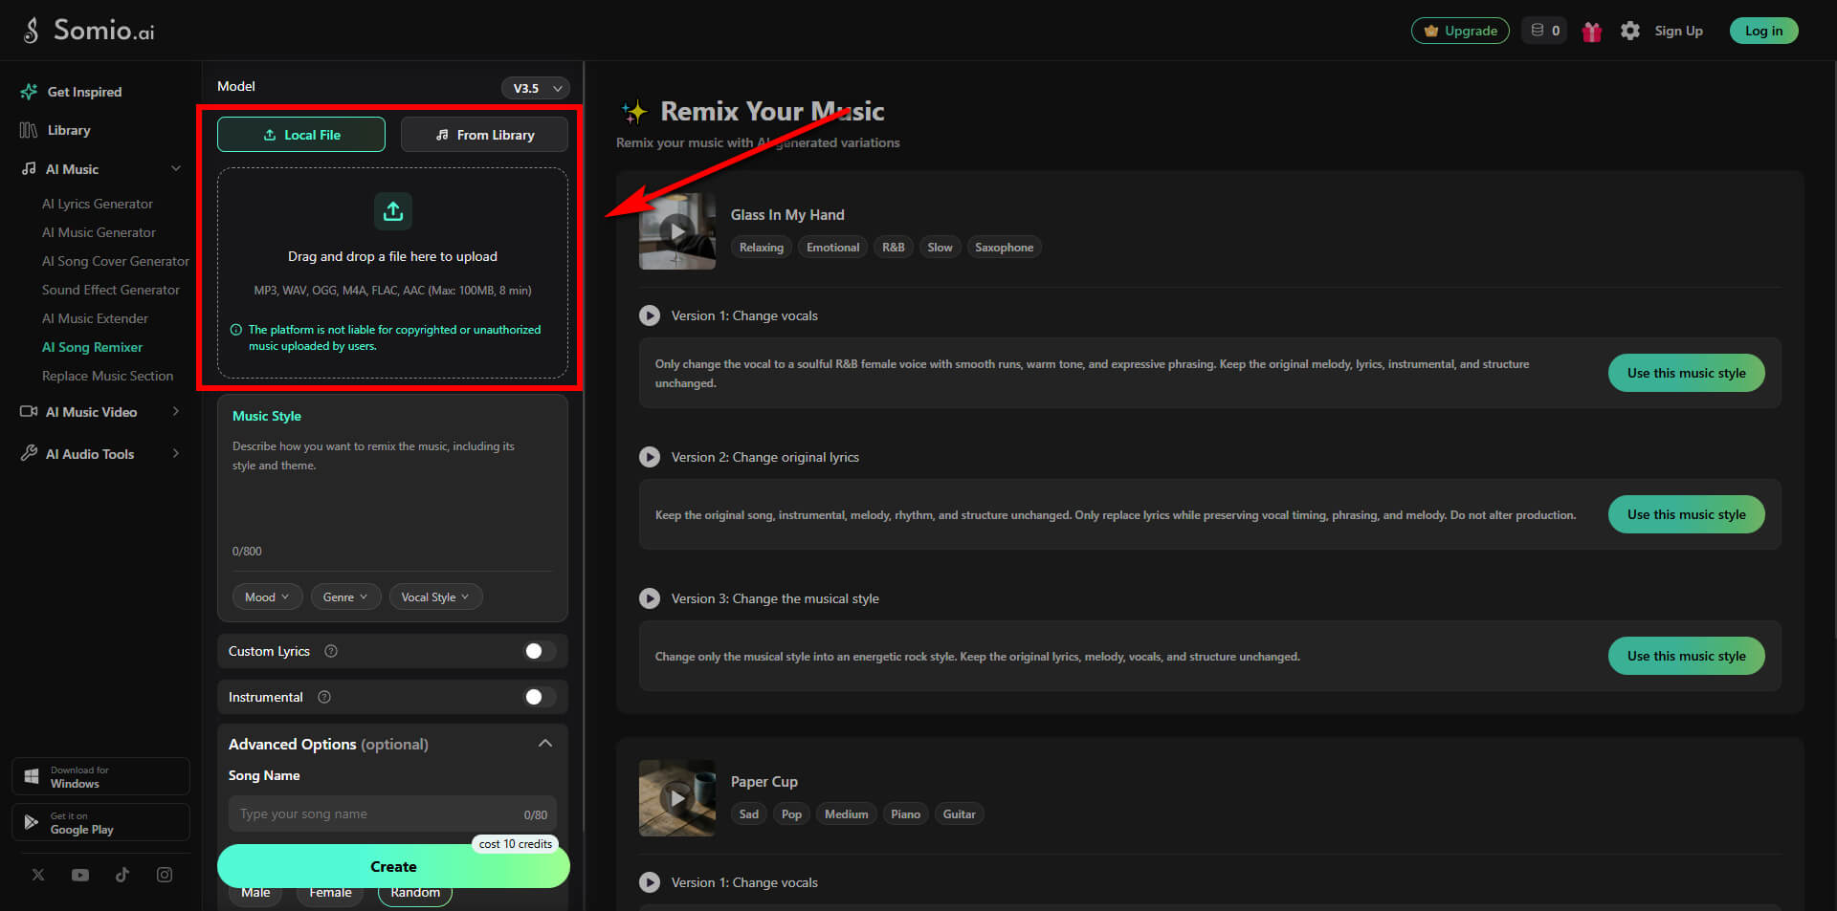Open the X social icon
Image resolution: width=1837 pixels, height=911 pixels.
click(38, 875)
